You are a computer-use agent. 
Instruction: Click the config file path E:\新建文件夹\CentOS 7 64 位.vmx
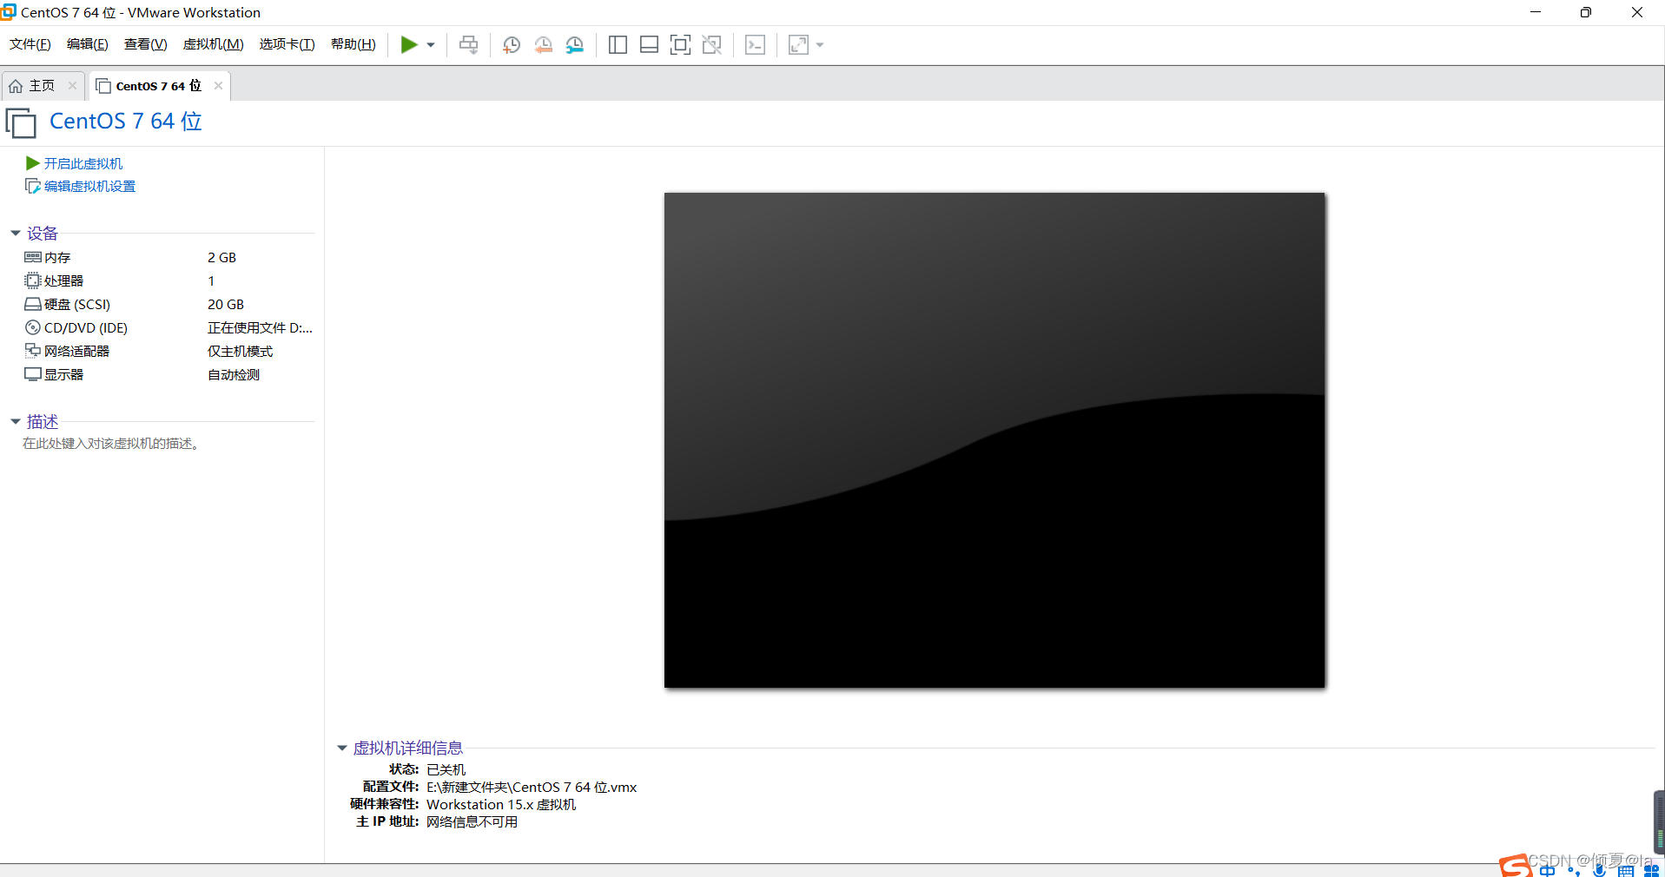[x=532, y=787]
